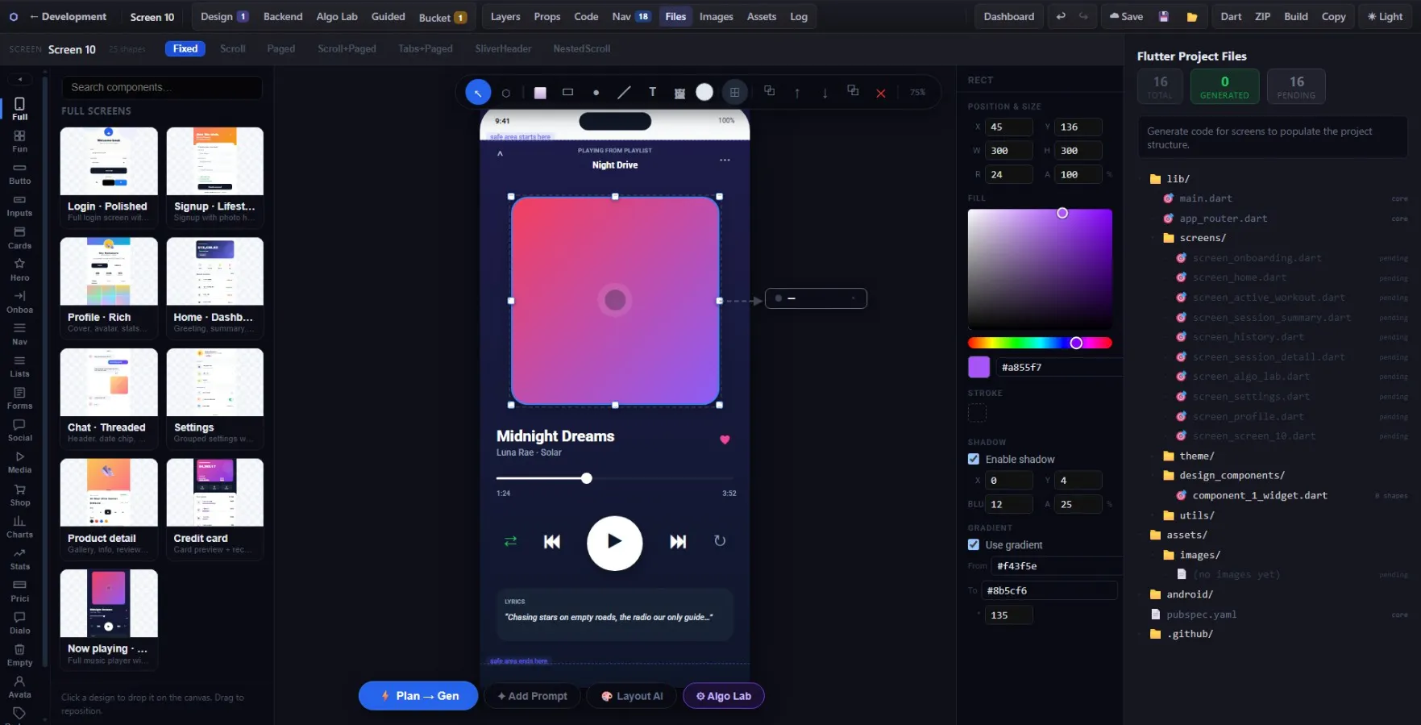The width and height of the screenshot is (1421, 725).
Task: Click the purple floppy disk icon
Action: (1164, 16)
